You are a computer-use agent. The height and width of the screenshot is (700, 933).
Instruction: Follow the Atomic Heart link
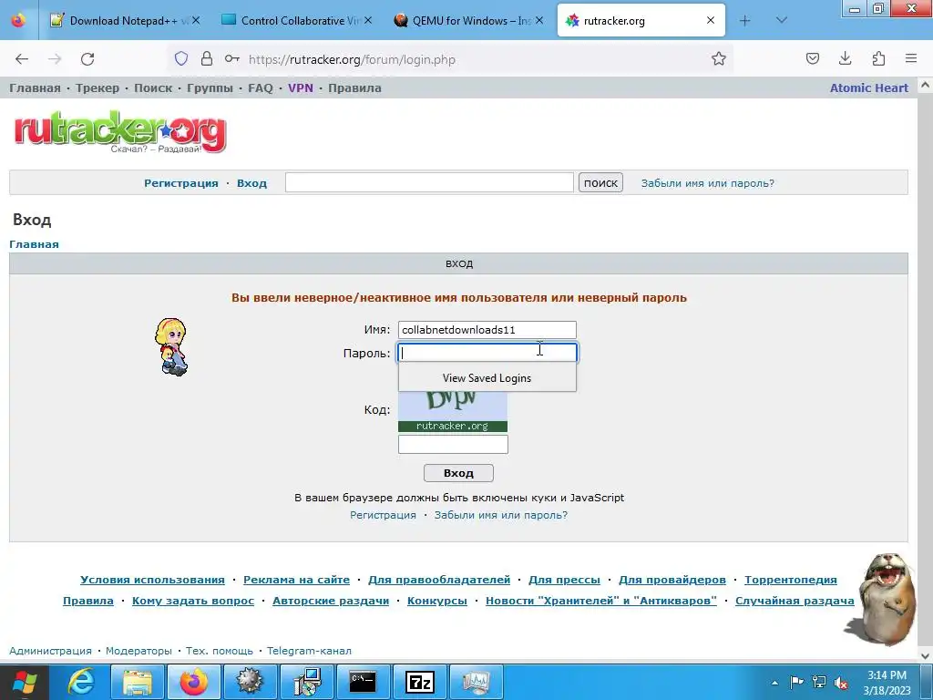point(868,88)
